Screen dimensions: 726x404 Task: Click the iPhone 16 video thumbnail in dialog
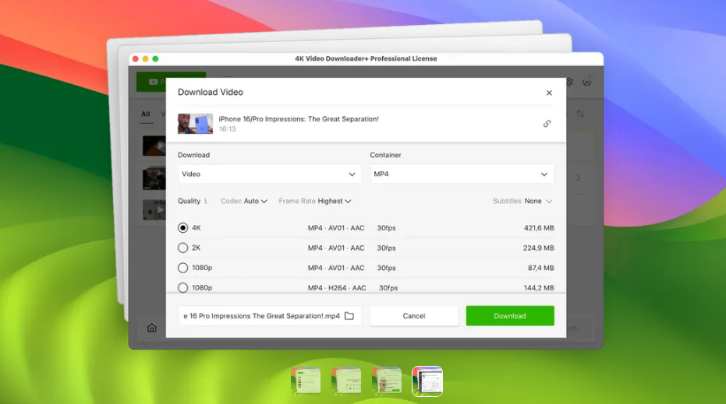tap(196, 124)
